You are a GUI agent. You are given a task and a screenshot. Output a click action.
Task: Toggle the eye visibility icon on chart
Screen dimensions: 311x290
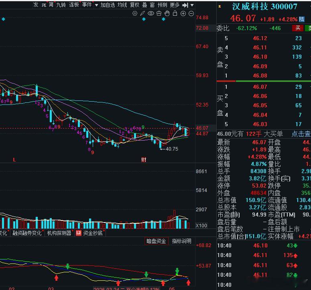coord(151,14)
